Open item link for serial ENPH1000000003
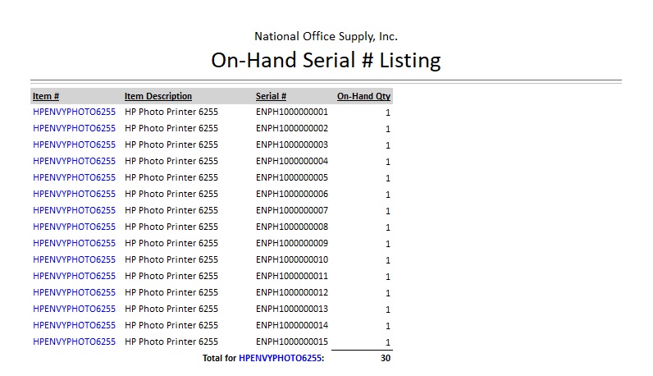The image size is (653, 376). [74, 144]
